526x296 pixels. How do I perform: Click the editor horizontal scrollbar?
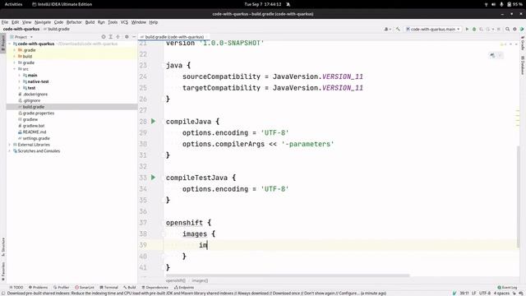(x=287, y=276)
